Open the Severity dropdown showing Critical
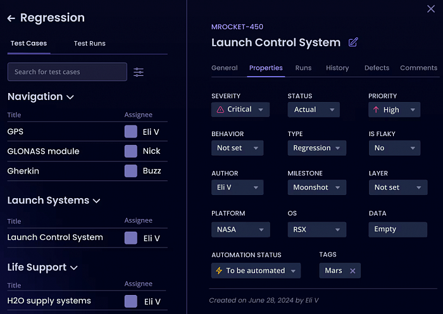 click(240, 110)
